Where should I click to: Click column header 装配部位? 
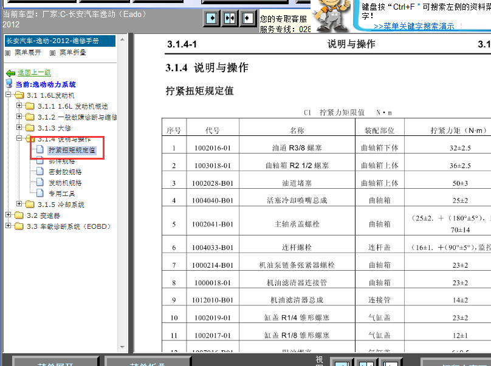[380, 130]
